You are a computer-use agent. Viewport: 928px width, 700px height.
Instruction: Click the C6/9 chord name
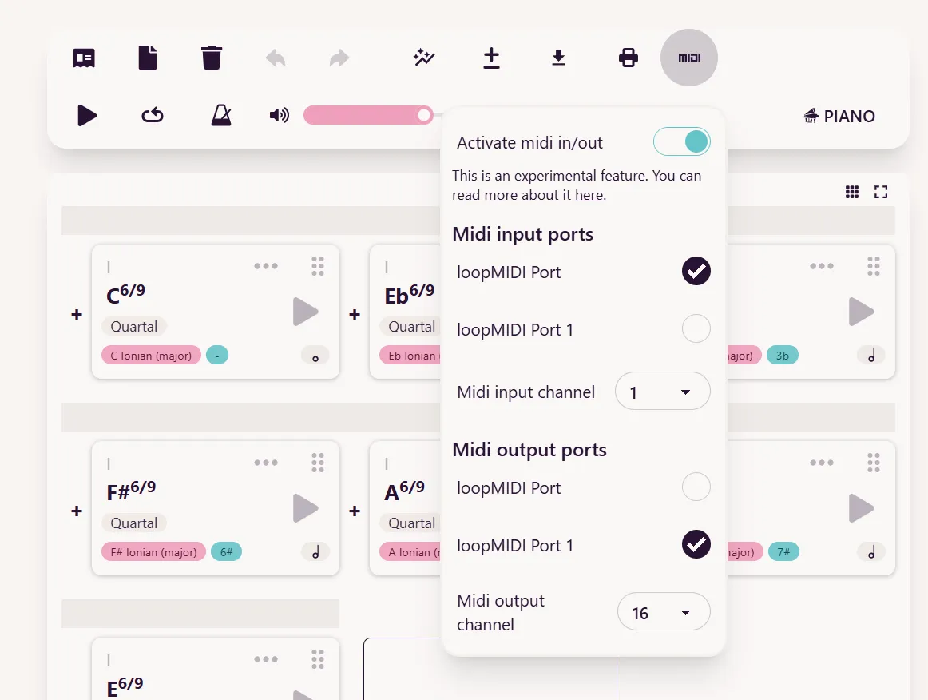pyautogui.click(x=125, y=294)
